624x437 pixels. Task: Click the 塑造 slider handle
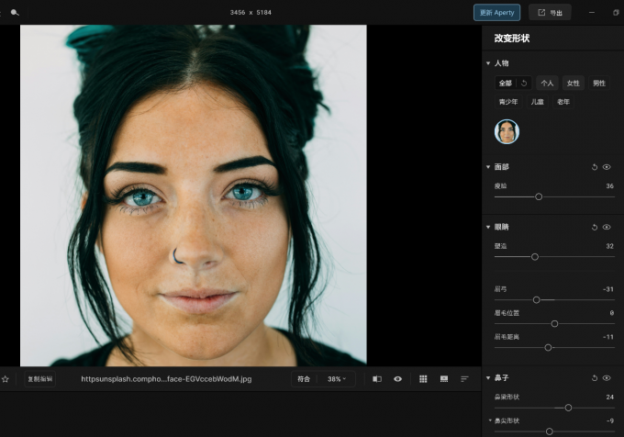pos(535,257)
